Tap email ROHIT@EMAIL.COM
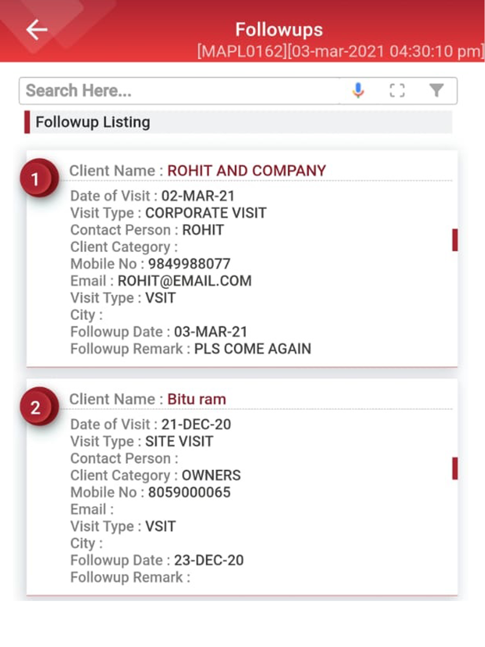 184,281
